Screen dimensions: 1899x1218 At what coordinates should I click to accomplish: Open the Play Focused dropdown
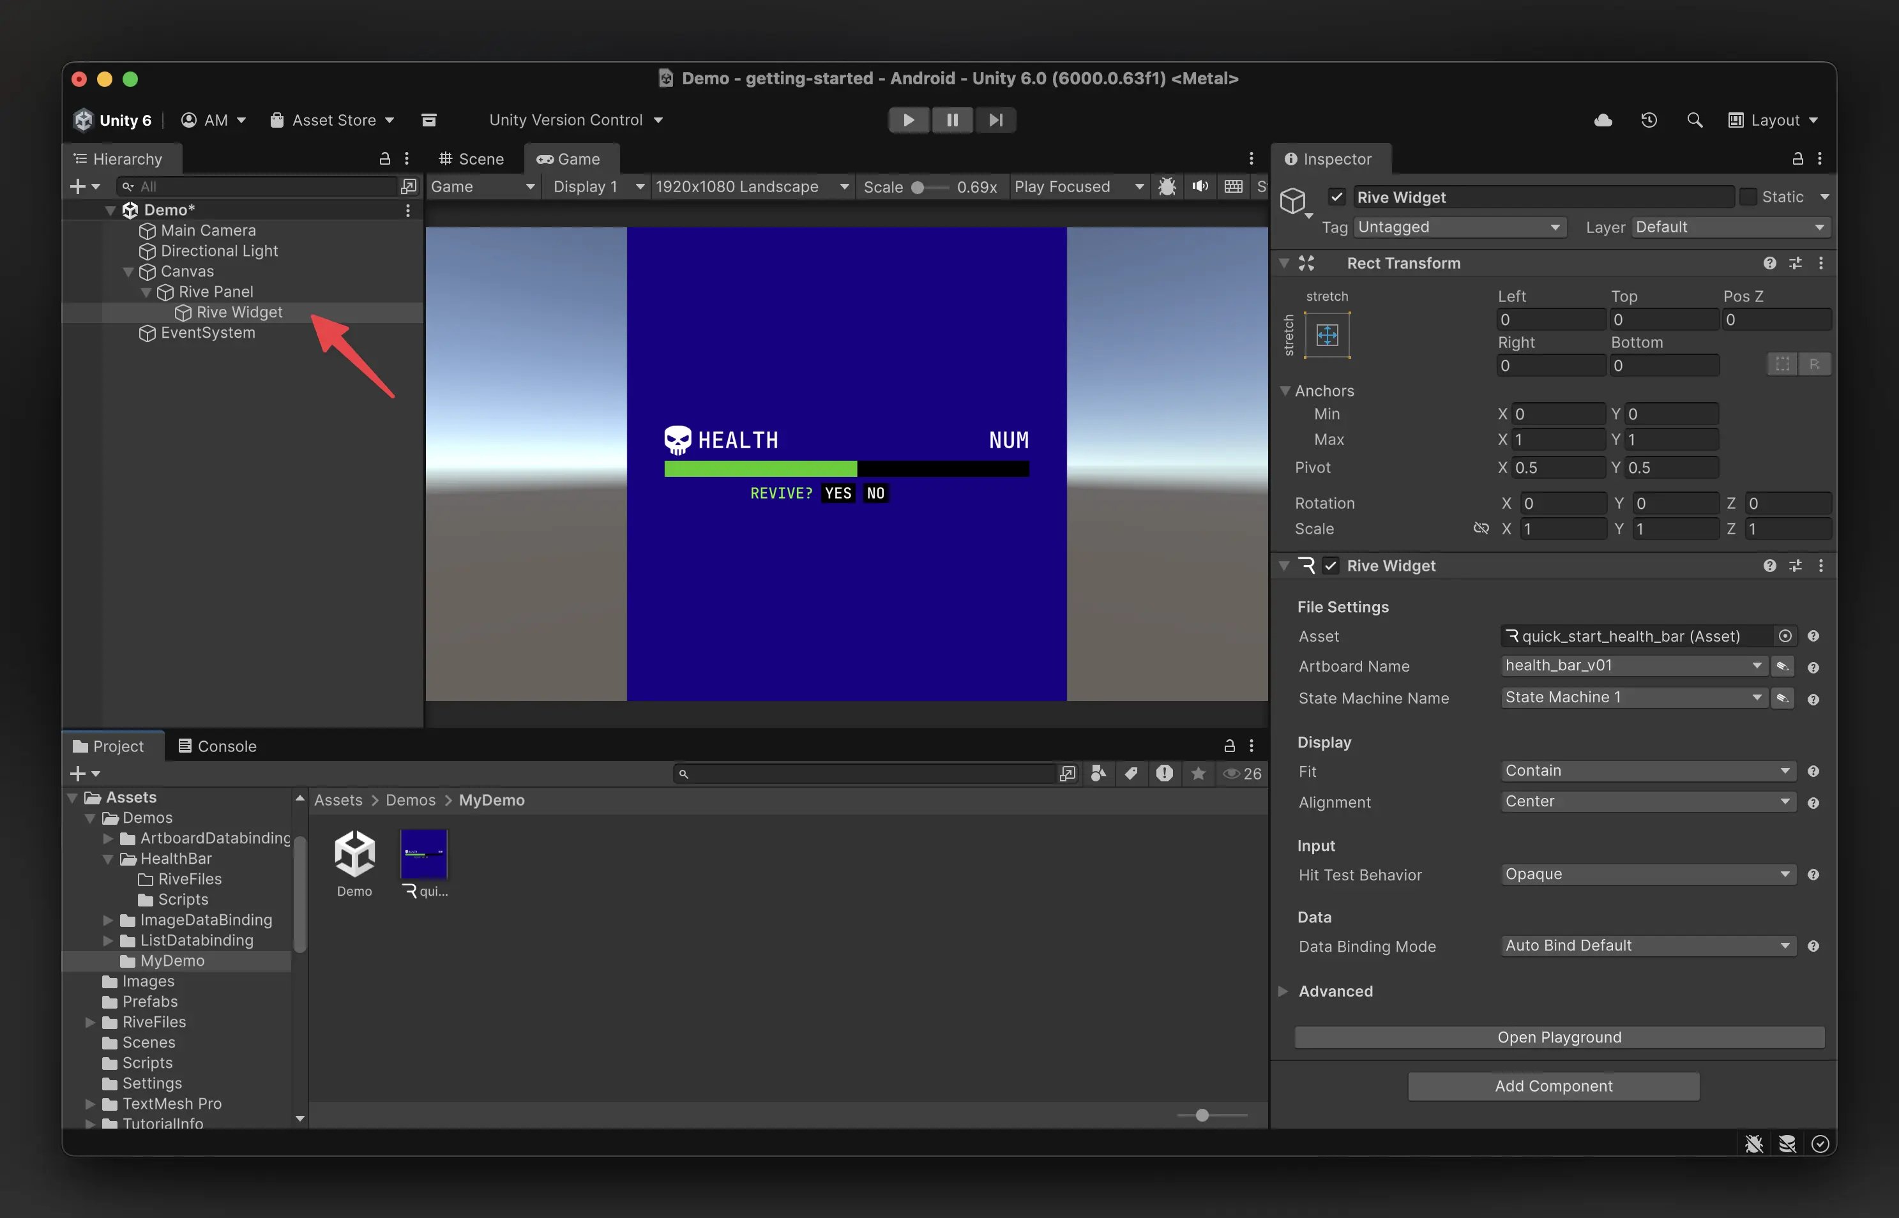(1080, 186)
